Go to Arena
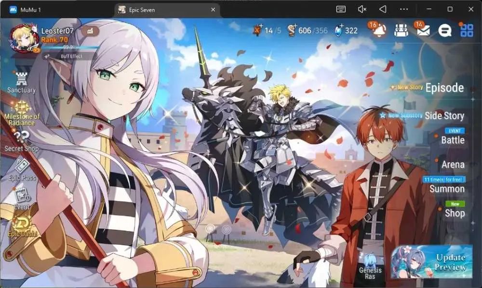The width and height of the screenshot is (482, 288). click(x=453, y=165)
